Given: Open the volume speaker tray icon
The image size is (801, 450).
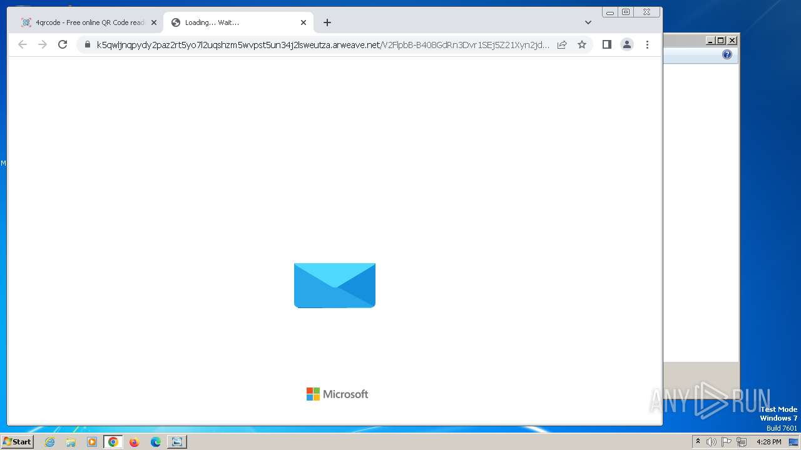Looking at the screenshot, I should pyautogui.click(x=712, y=442).
